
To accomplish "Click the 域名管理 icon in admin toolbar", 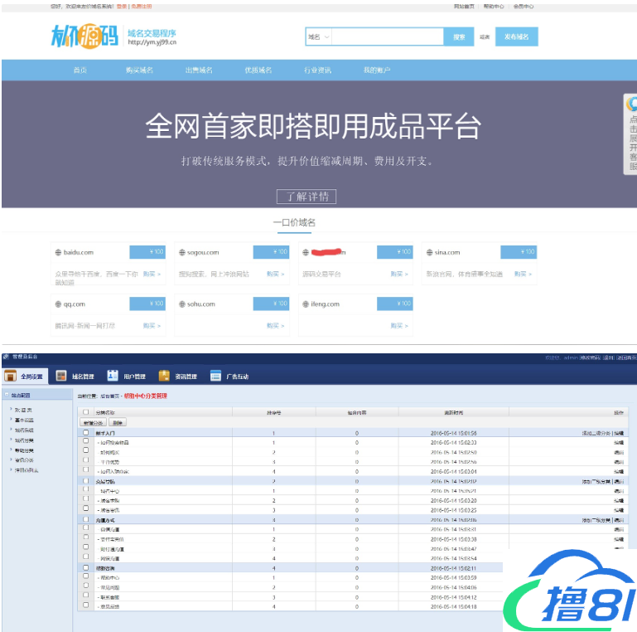I will [61, 376].
